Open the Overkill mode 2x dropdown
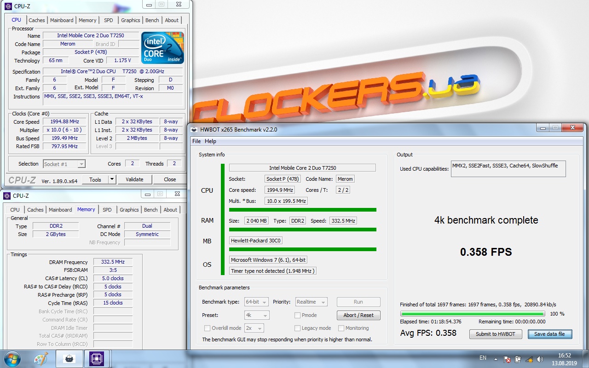The height and width of the screenshot is (368, 589). tap(254, 328)
